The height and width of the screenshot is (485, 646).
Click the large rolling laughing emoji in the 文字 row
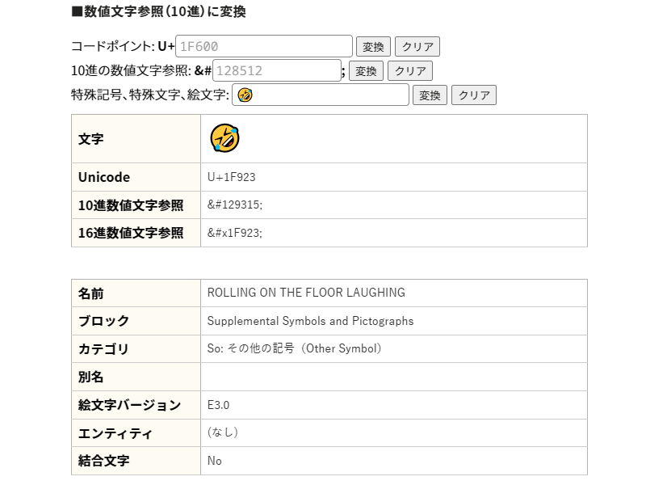click(224, 138)
